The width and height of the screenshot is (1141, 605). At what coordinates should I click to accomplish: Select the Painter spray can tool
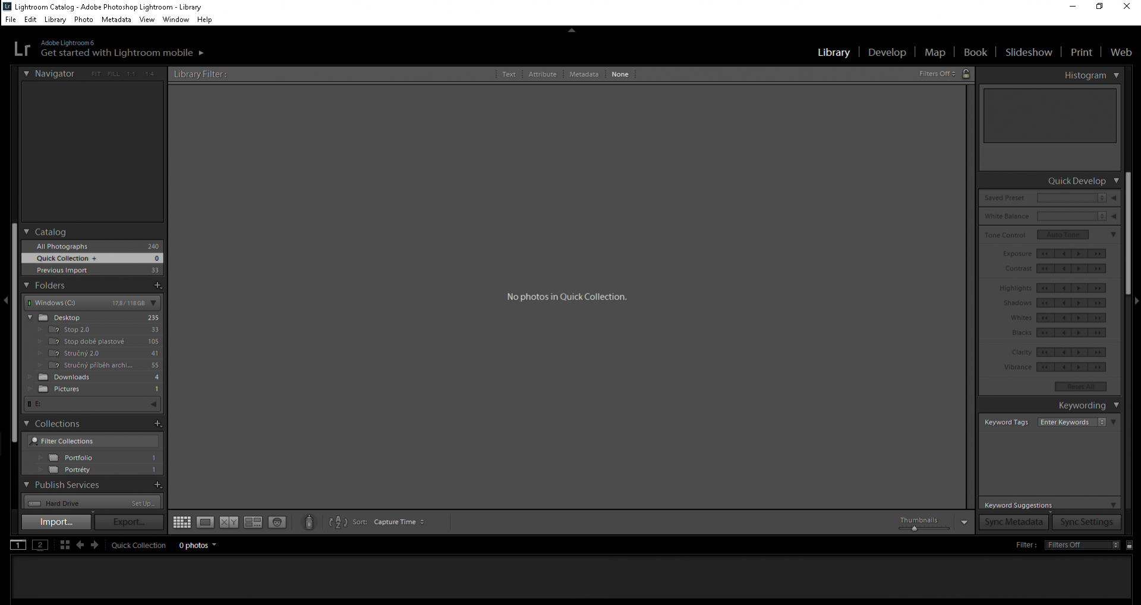[x=309, y=522]
